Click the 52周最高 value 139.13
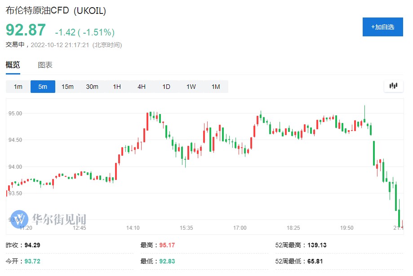The height and width of the screenshot is (276, 413). [x=317, y=245]
